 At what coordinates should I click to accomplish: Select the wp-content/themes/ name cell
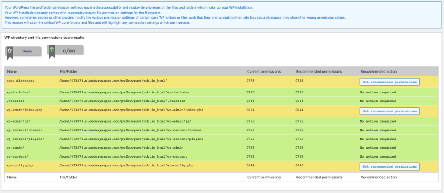[24, 130]
